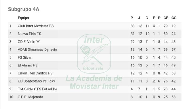Screen dimensions: 188x109
Task: Select the Subgrupo 4A heading
Action: coord(24,9)
